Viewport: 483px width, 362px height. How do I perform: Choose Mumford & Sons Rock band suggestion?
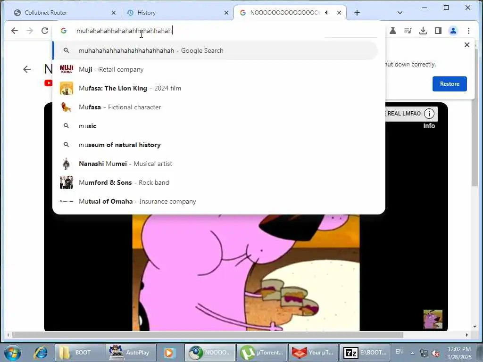[x=215, y=182]
